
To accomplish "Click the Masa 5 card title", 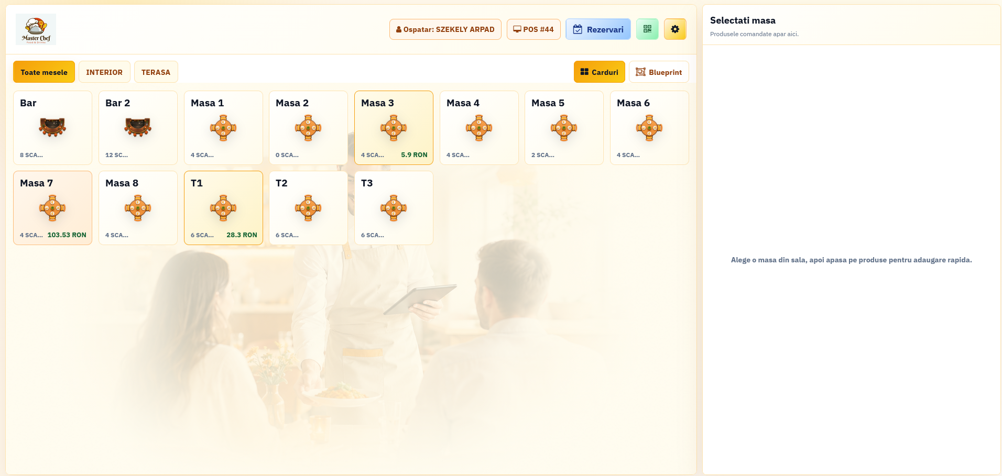I will [548, 103].
